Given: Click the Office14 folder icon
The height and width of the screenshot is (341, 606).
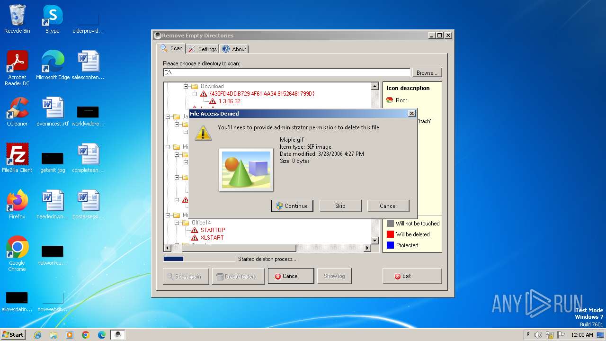Looking at the screenshot, I should click(186, 223).
